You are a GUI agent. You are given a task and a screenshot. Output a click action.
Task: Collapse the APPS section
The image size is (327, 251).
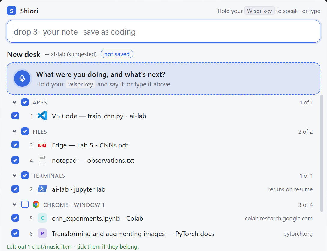(x=14, y=102)
